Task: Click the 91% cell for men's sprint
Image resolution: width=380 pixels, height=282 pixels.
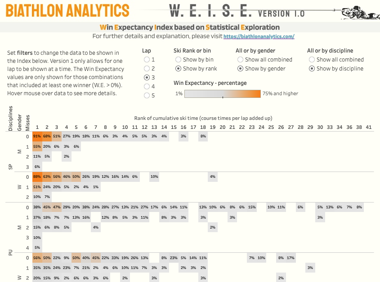Action: pyautogui.click(x=37, y=137)
